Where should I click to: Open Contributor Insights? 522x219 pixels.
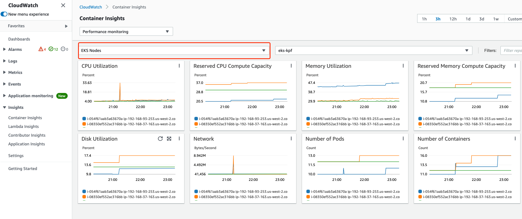27,135
